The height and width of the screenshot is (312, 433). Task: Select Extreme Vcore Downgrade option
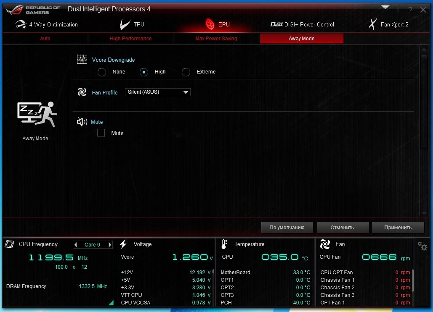pyautogui.click(x=186, y=72)
